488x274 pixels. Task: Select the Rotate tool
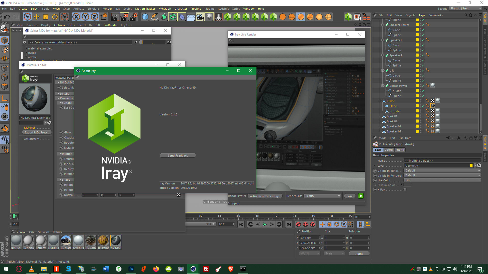[55, 17]
